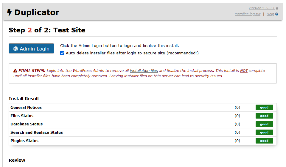Screen dimensions: 286x167
Task: Expand the Files Status row
Action: point(143,116)
